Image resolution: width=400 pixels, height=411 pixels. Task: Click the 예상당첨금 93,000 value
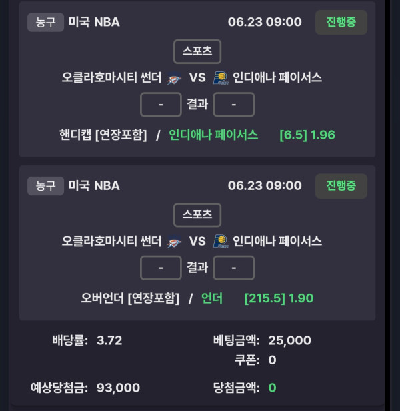[118, 388]
